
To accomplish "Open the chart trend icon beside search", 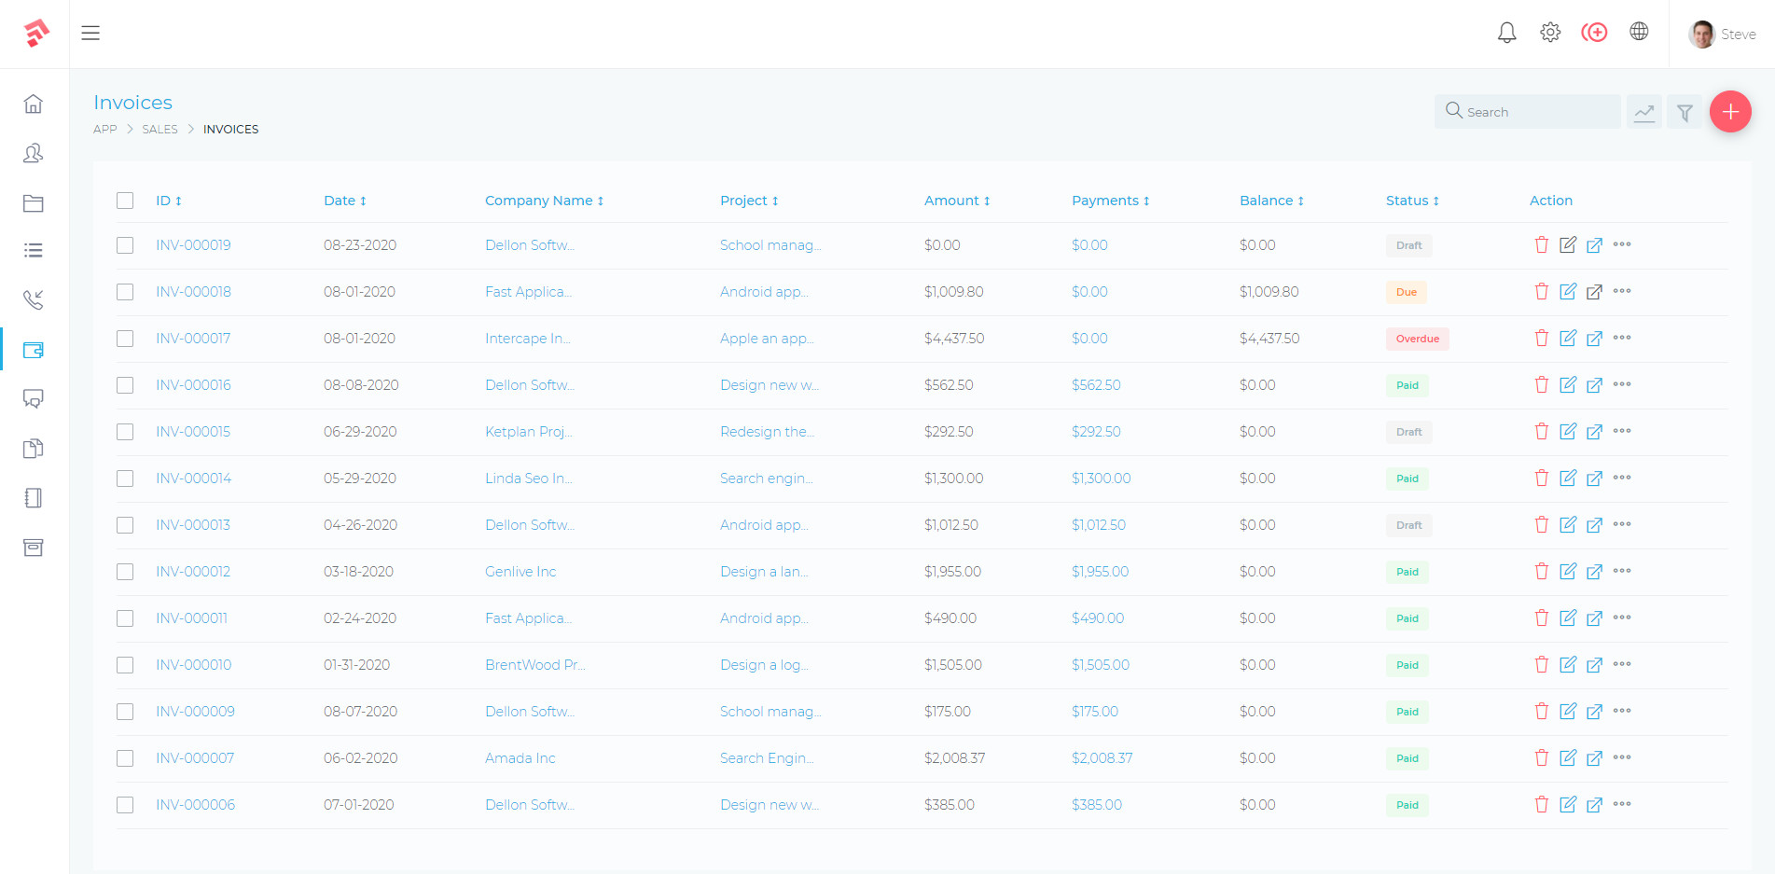I will point(1644,111).
